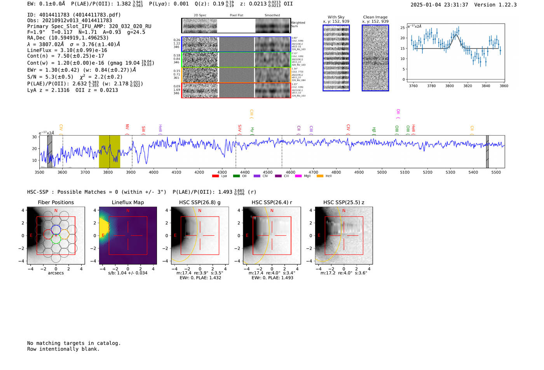Viewport: 544px width, 370px height.
Task: Click the LyA z = 2.1316 text
Action: point(48,90)
